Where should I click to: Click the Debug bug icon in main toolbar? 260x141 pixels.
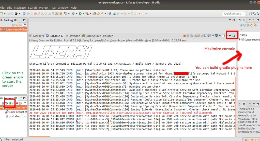[x=73, y=13]
